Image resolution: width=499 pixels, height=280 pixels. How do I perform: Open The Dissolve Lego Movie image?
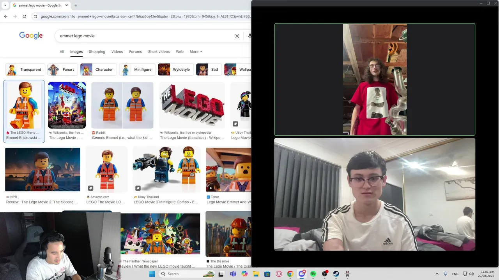point(228,234)
